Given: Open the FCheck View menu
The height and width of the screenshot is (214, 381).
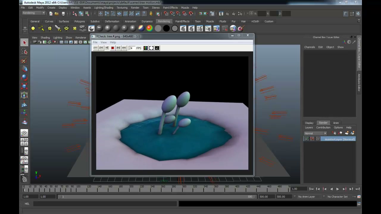Looking at the screenshot, I should pyautogui.click(x=104, y=42).
